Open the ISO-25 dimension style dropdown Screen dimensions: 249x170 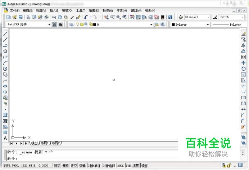click(x=242, y=17)
